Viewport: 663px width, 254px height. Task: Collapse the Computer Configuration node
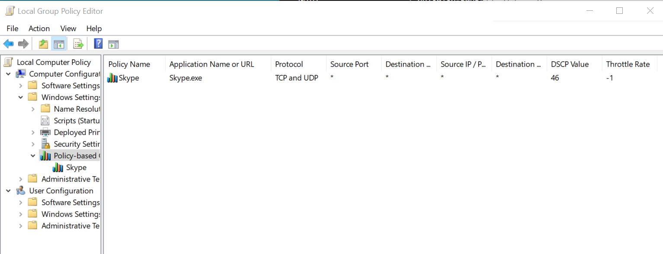pos(9,74)
